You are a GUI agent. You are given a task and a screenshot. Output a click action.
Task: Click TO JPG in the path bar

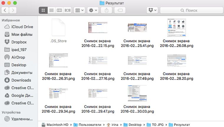(x=157, y=125)
